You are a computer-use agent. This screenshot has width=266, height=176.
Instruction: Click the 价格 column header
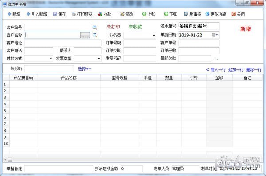click(194, 77)
